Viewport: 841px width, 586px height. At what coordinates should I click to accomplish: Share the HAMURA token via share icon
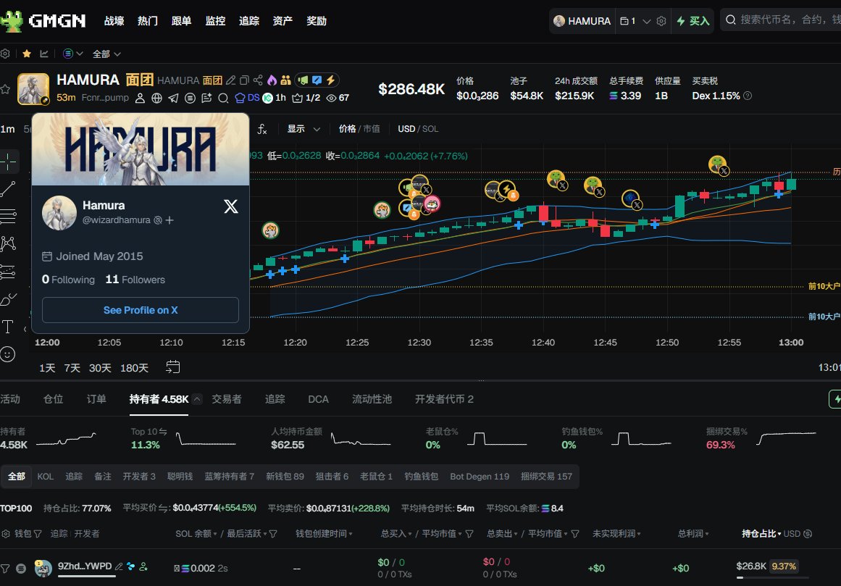[x=259, y=80]
